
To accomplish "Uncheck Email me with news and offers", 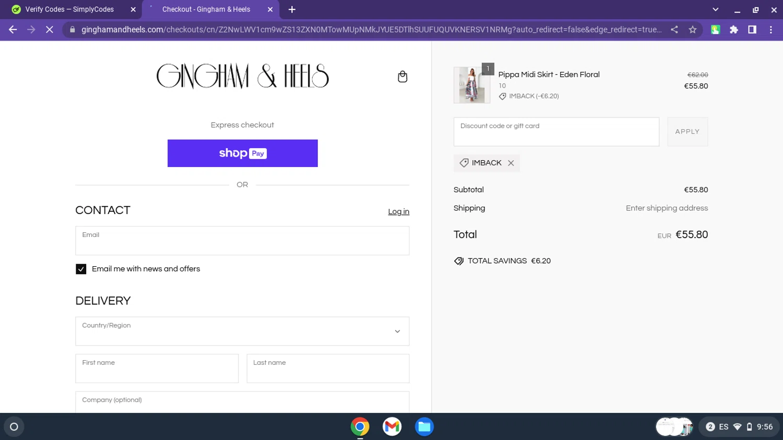I will click(x=81, y=269).
